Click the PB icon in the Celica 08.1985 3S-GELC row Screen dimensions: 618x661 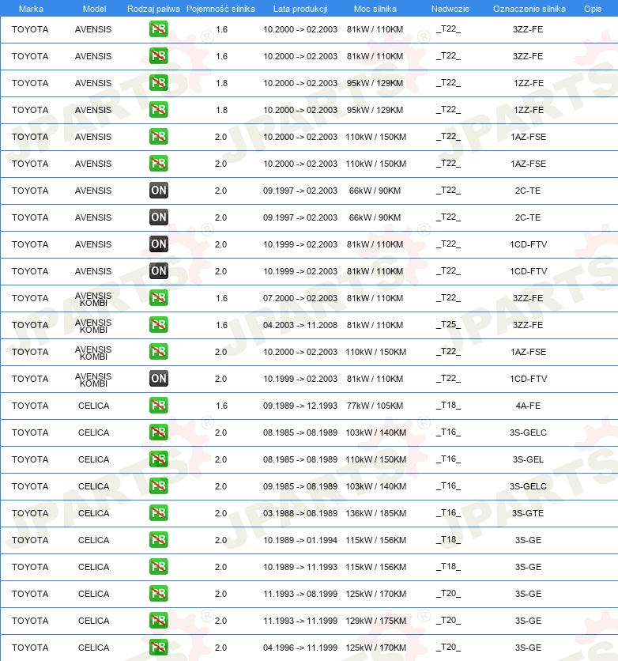pos(158,432)
